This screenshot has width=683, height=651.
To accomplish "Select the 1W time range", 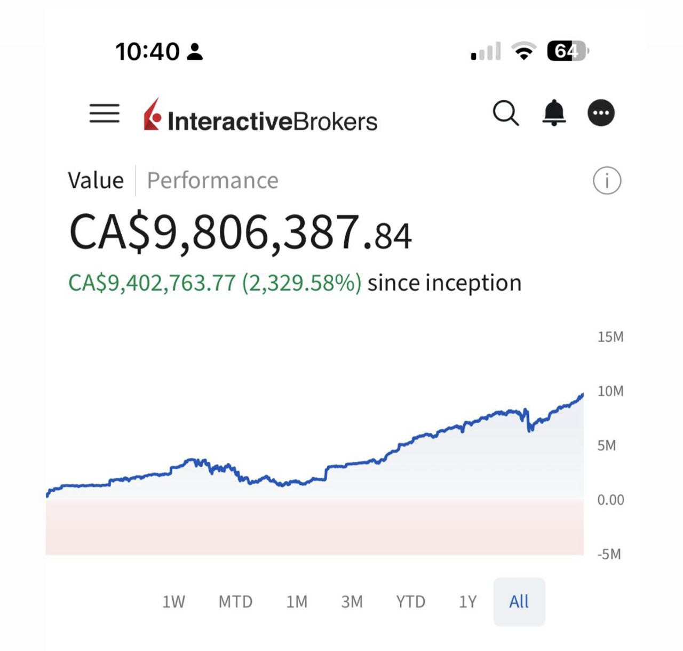I will 173,602.
